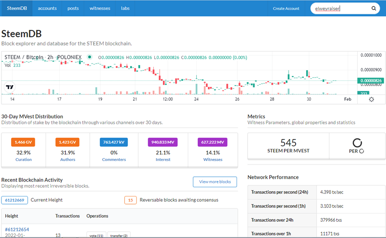The image size is (386, 238).
Task: Click the vote (11) operation tag
Action: pos(96,236)
